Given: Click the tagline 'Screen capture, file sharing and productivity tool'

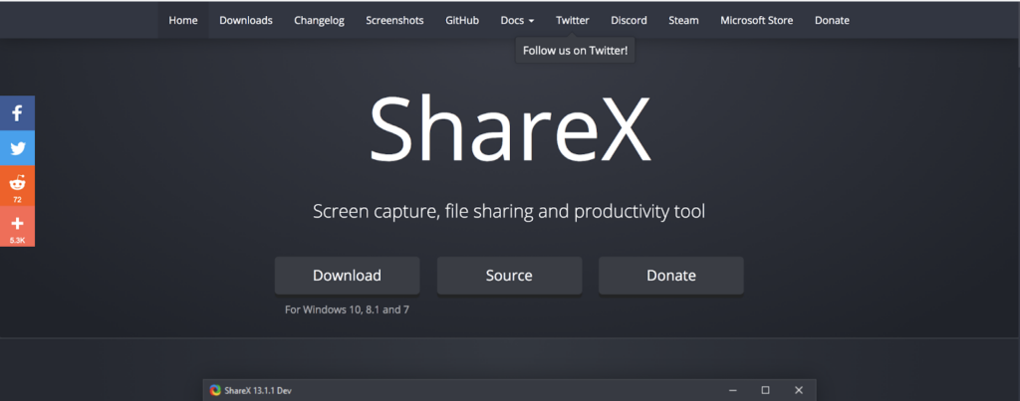Looking at the screenshot, I should [x=509, y=212].
